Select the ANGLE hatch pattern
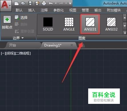This screenshot has height=111, width=127. pyautogui.click(x=69, y=24)
